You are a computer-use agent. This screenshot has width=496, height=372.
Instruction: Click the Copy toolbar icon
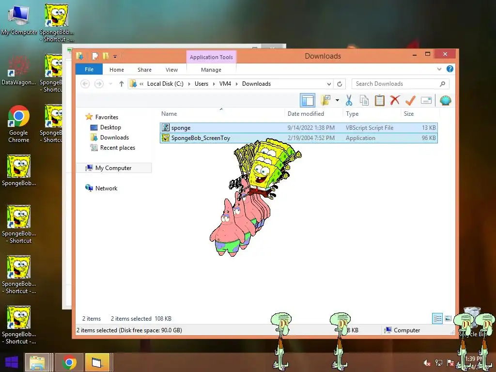364,100
